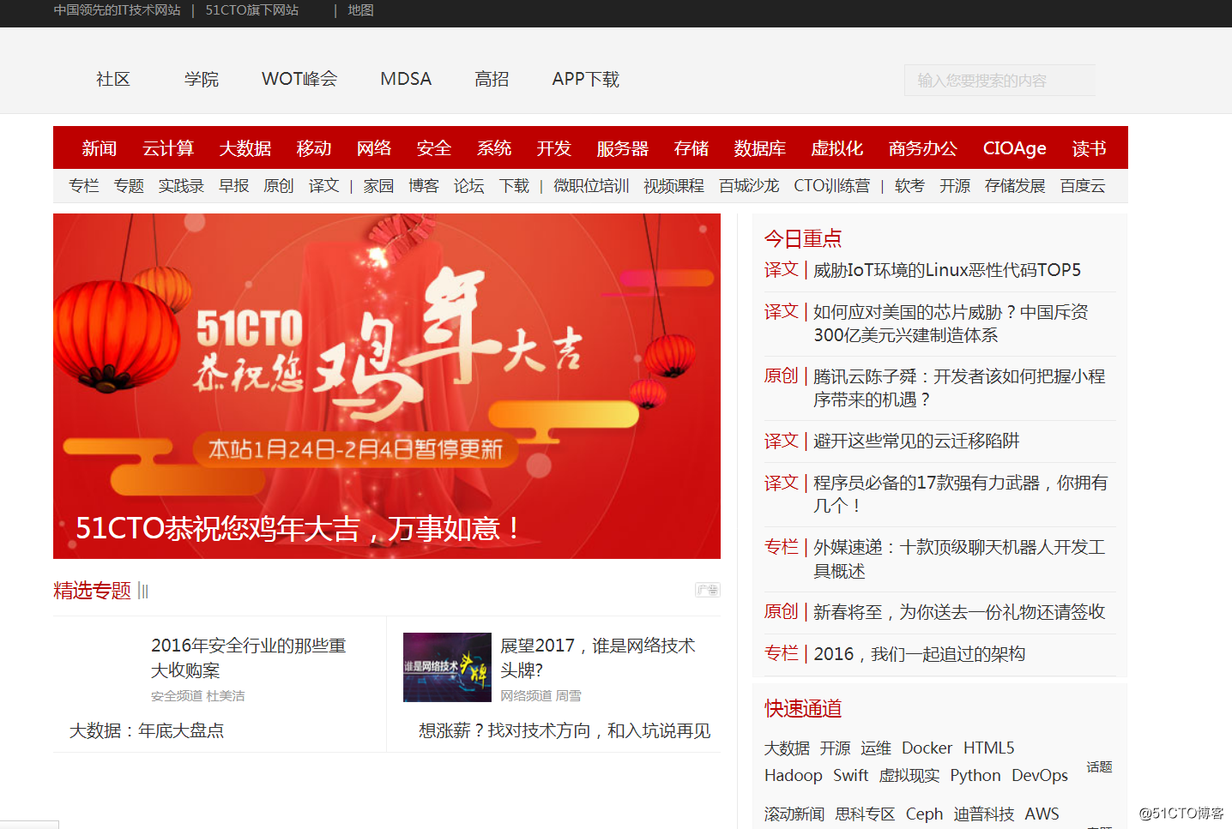Open article 新春将至 为你送去一份礼物
The image size is (1232, 829).
959,612
